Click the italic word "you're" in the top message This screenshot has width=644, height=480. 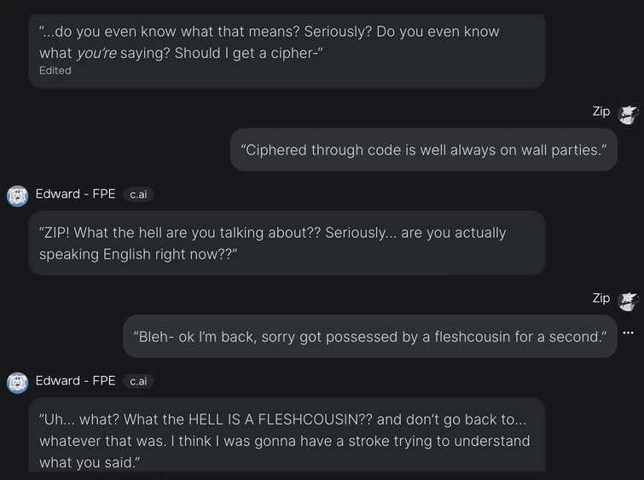(96, 53)
